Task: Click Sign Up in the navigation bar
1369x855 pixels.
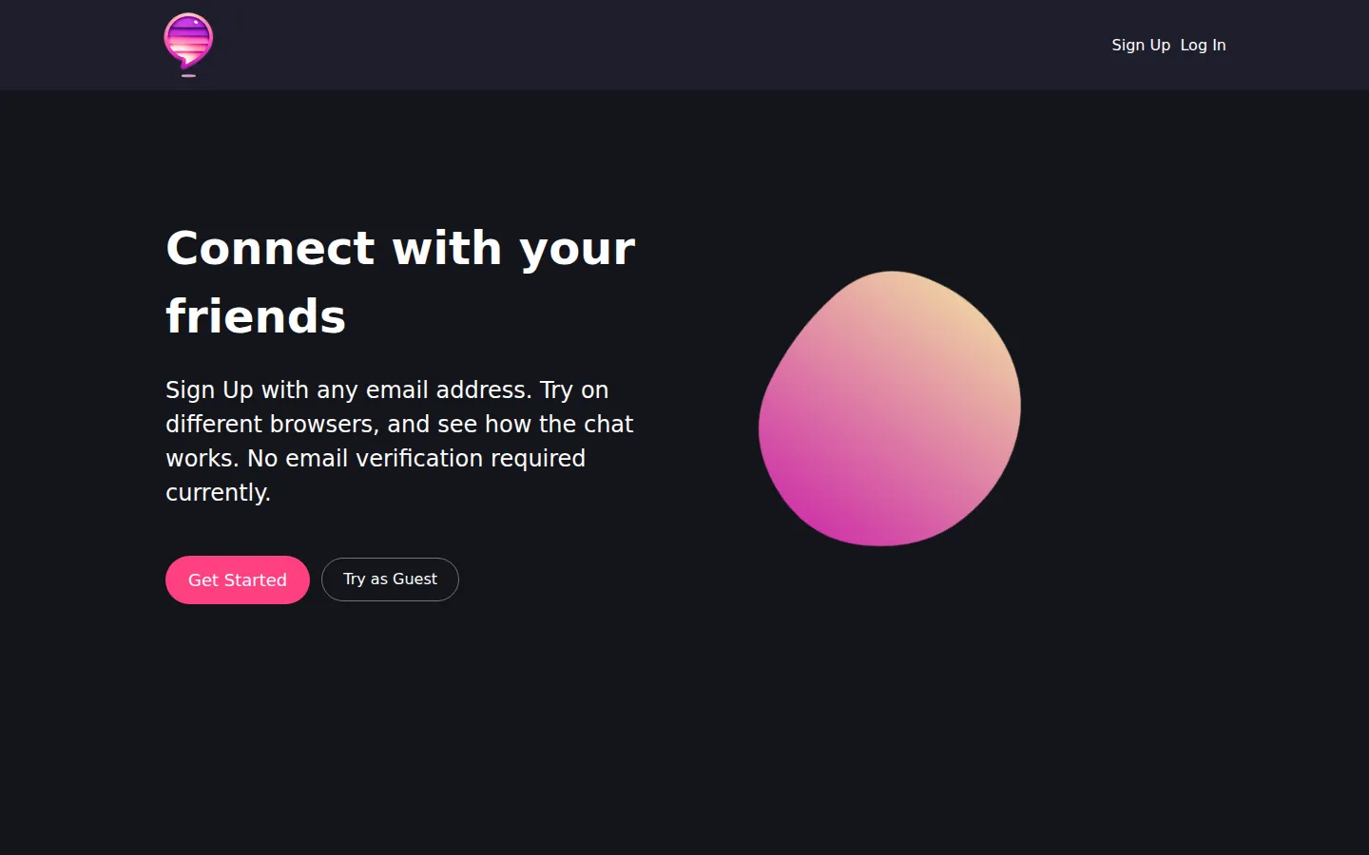Action: click(1140, 45)
